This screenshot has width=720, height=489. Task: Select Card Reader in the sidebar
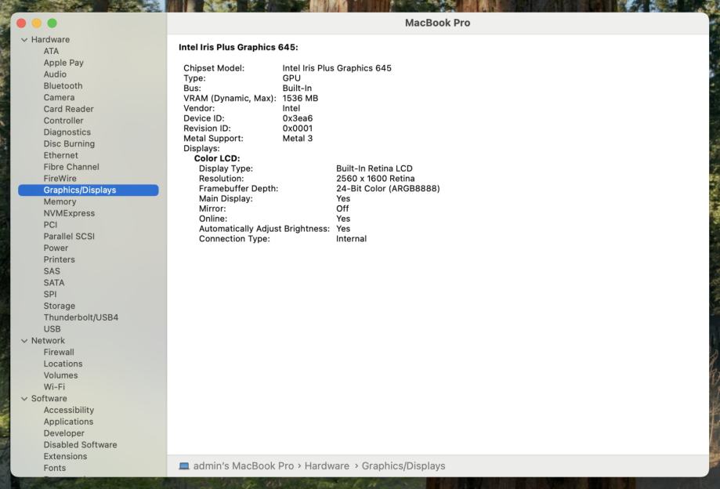pyautogui.click(x=68, y=109)
